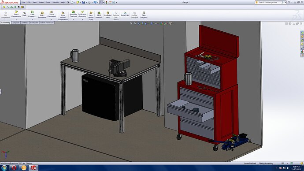Open Smart Fasteners tool

click(x=42, y=15)
